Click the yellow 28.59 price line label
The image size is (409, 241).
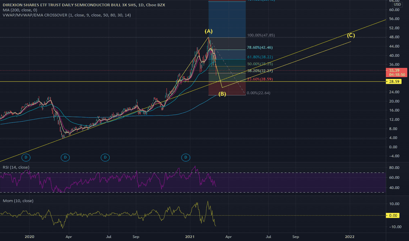[394, 82]
